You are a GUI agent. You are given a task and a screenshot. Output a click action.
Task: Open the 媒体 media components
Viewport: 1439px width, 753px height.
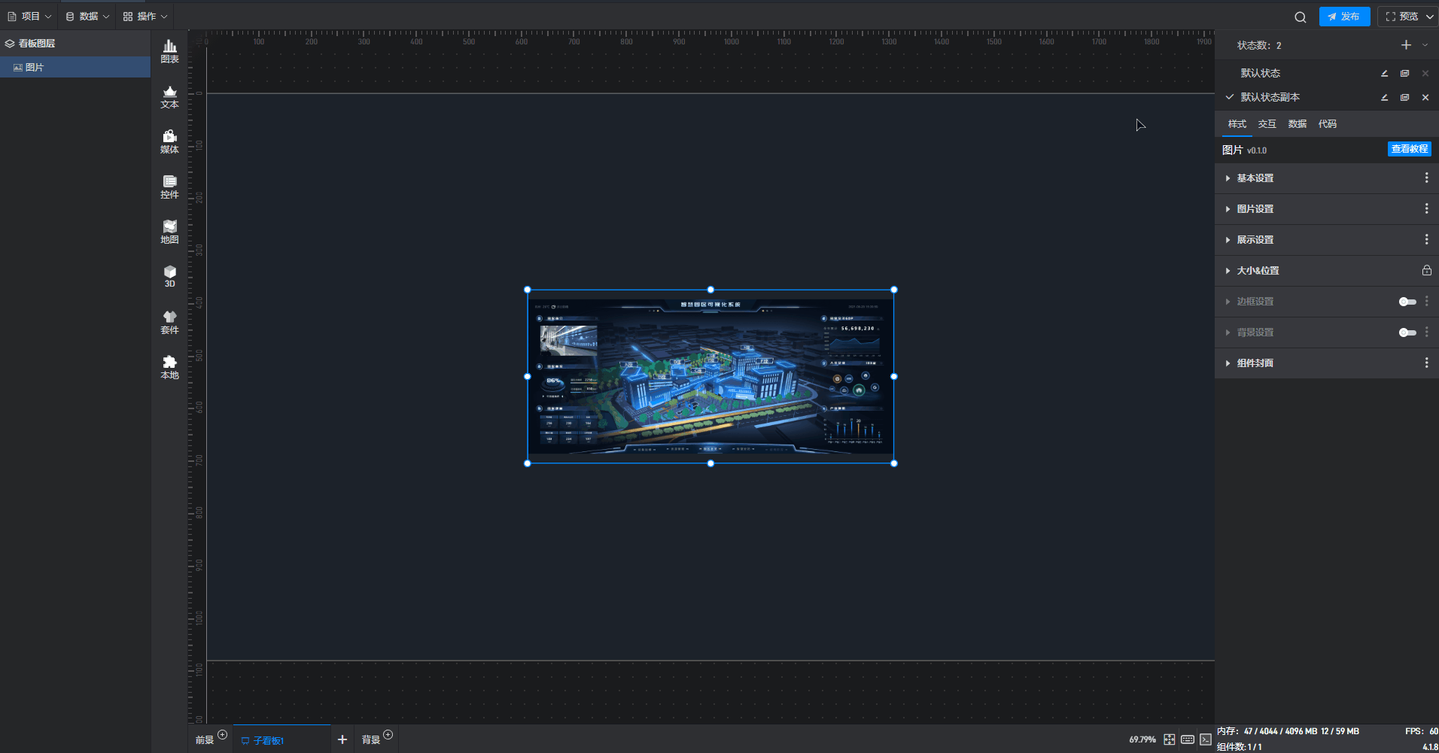169,141
